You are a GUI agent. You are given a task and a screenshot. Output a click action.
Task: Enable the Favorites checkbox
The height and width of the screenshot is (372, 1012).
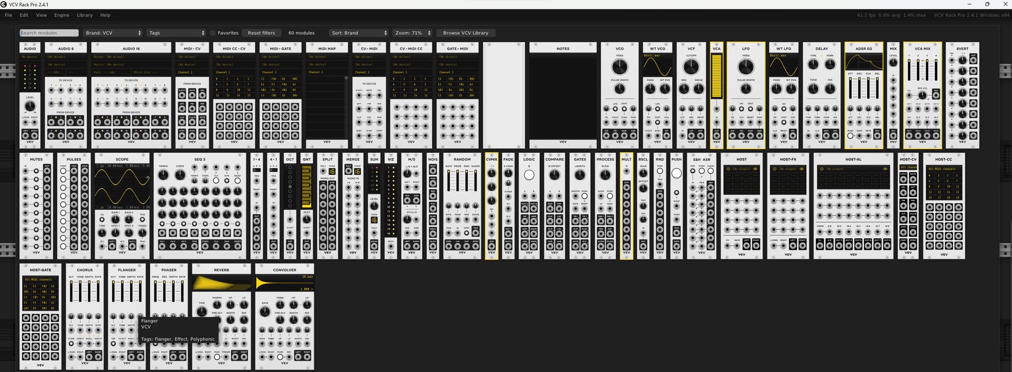[213, 33]
